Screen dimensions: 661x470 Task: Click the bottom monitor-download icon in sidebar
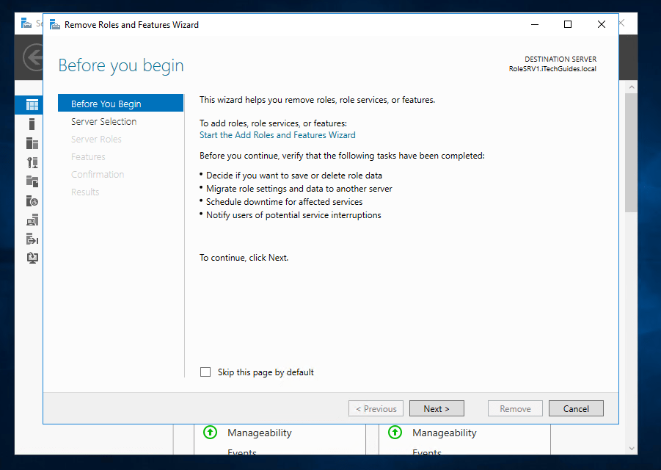32,258
